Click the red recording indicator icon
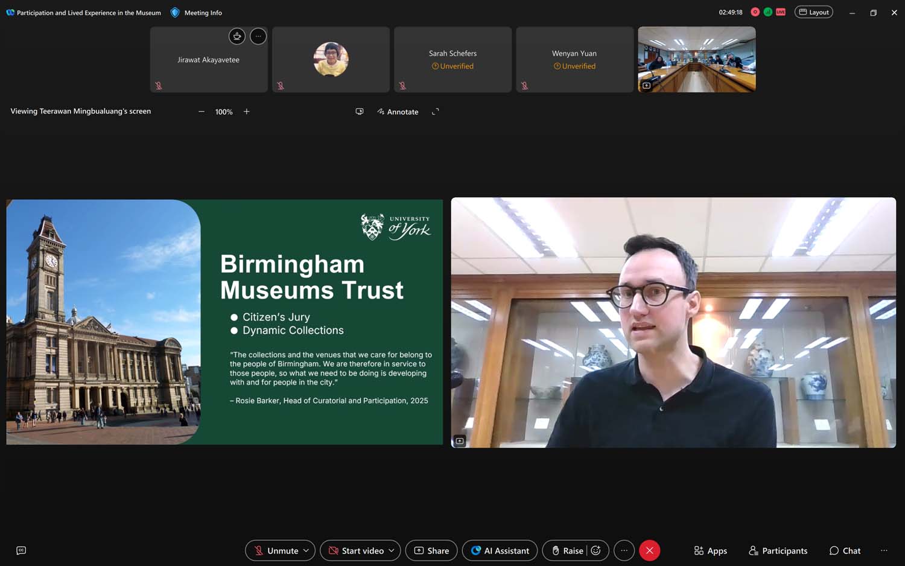The width and height of the screenshot is (905, 566). 755,12
